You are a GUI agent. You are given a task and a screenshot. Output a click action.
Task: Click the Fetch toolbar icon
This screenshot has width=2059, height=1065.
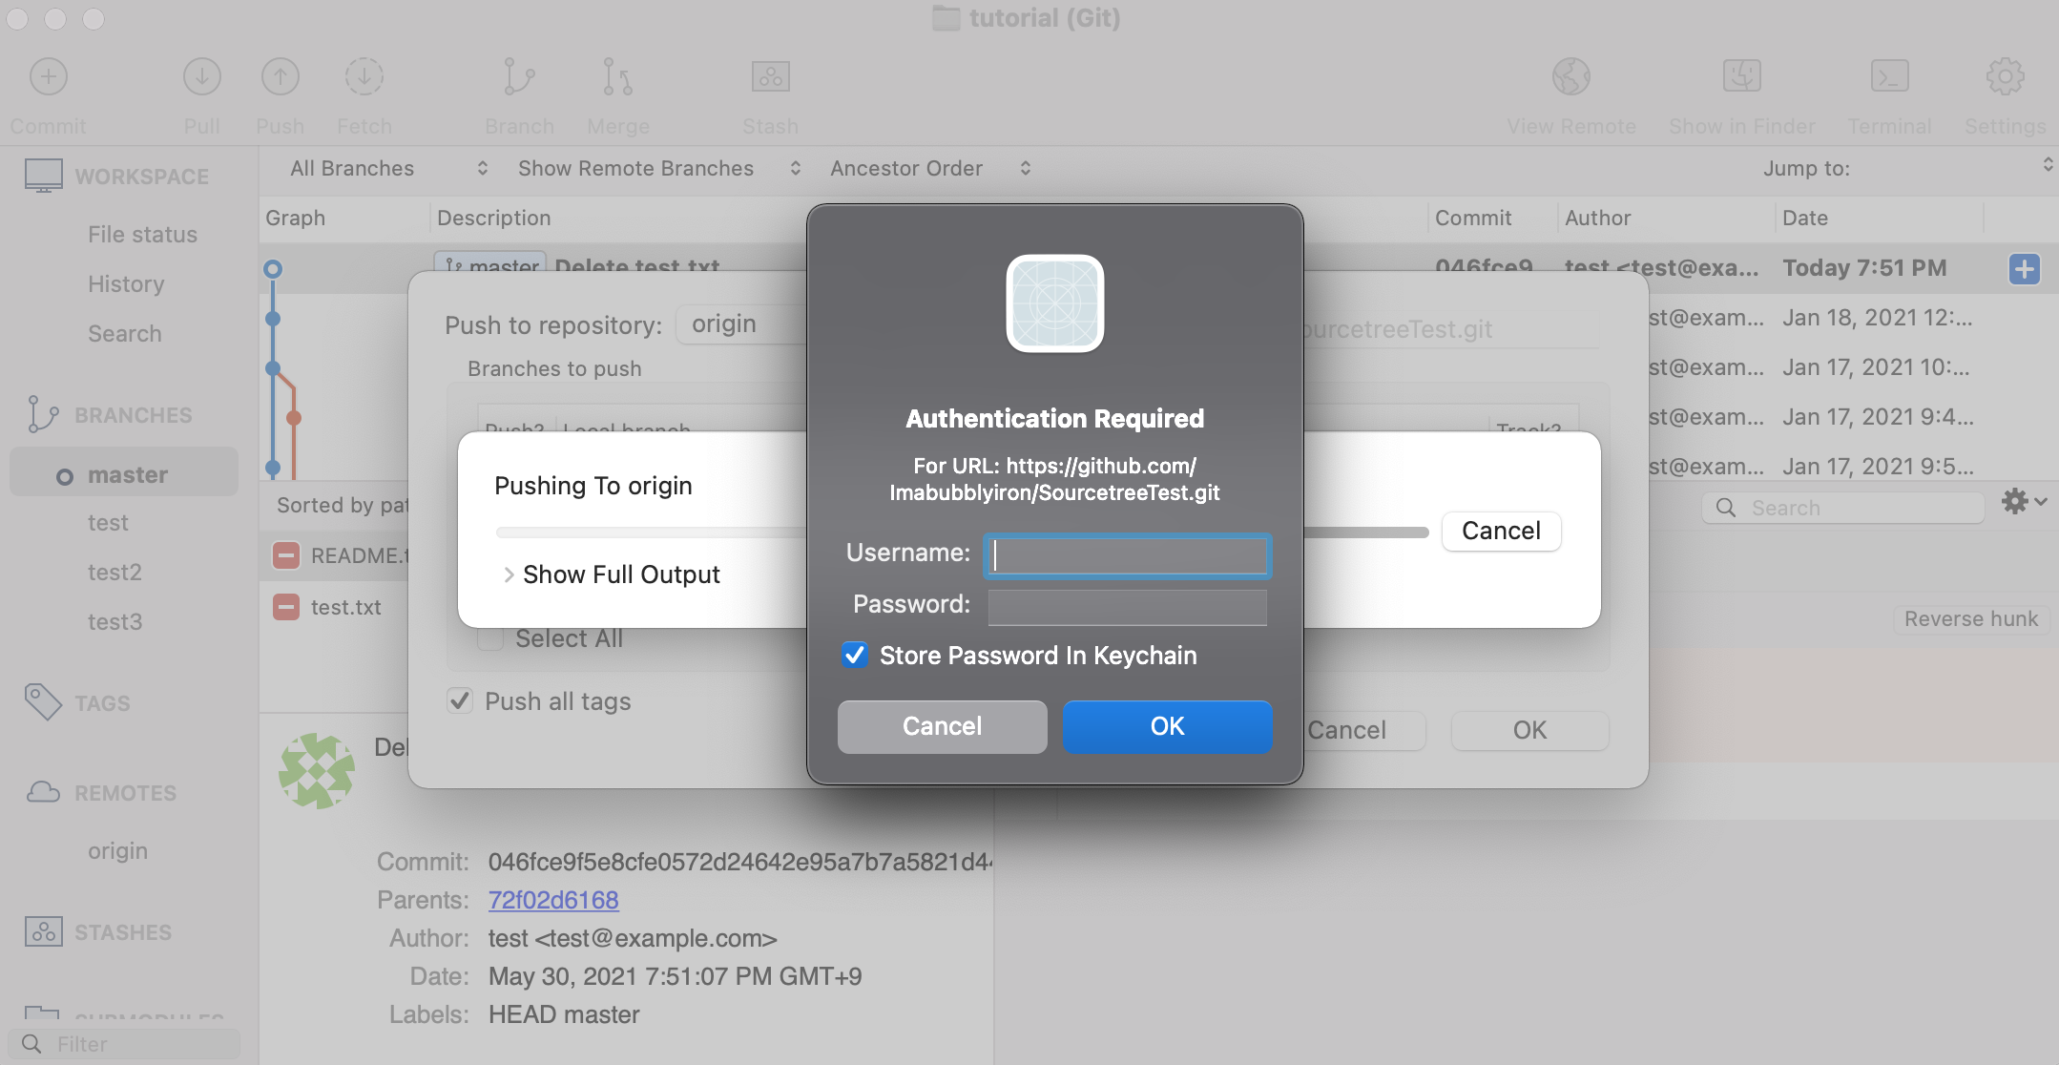[364, 77]
